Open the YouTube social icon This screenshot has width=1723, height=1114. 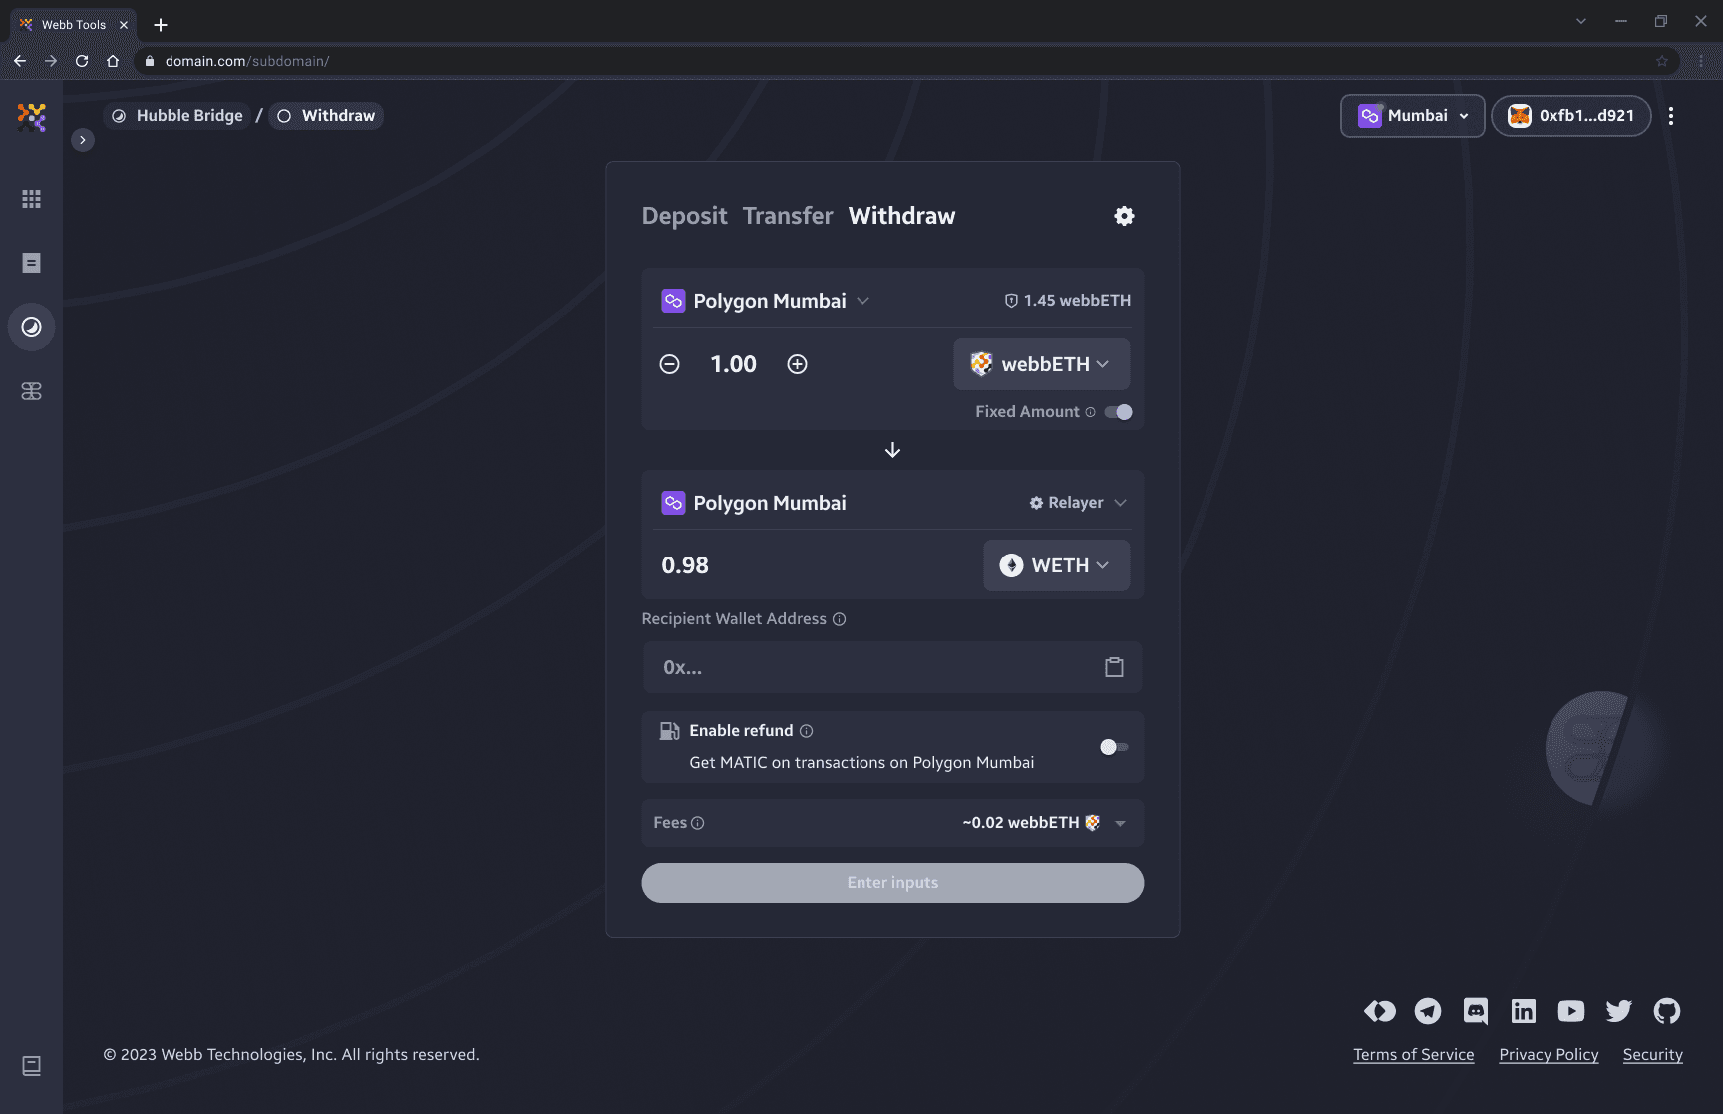tap(1571, 1011)
